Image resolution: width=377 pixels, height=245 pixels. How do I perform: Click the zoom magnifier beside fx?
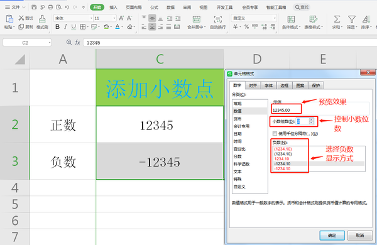[69, 42]
